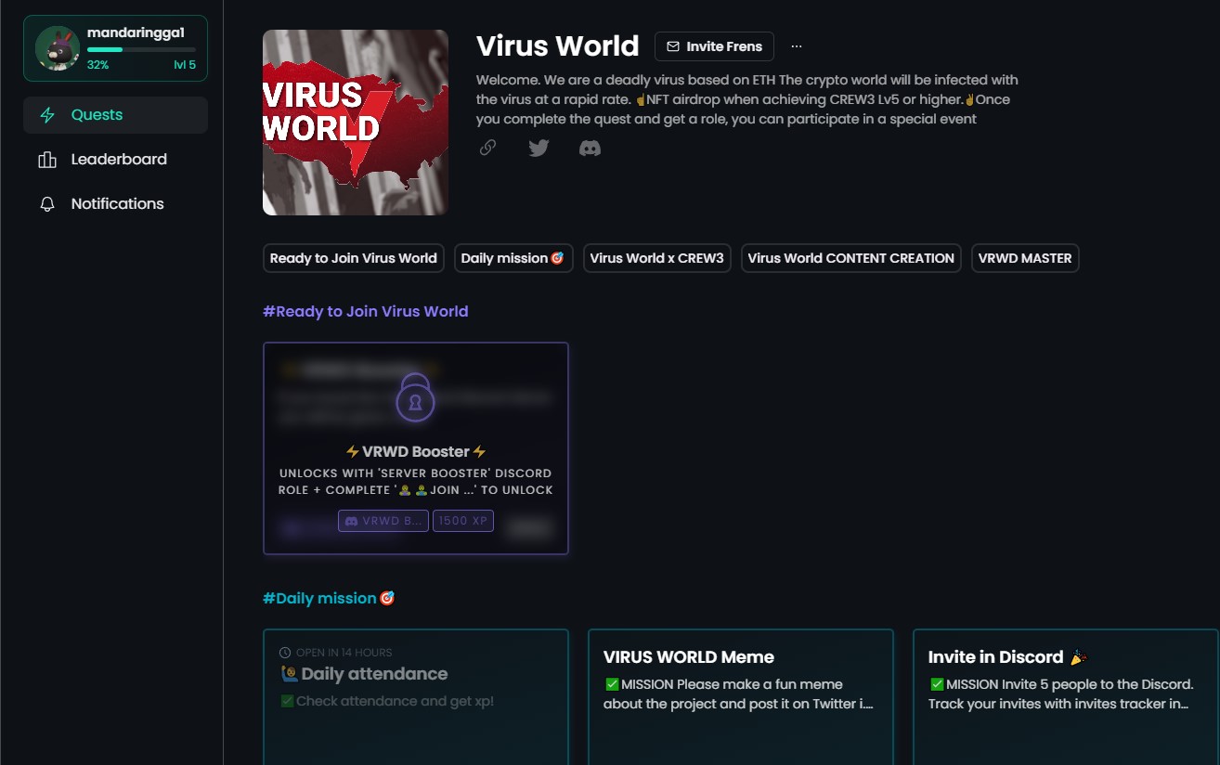
Task: Click the envelope icon in Invite Frens
Action: click(x=673, y=46)
